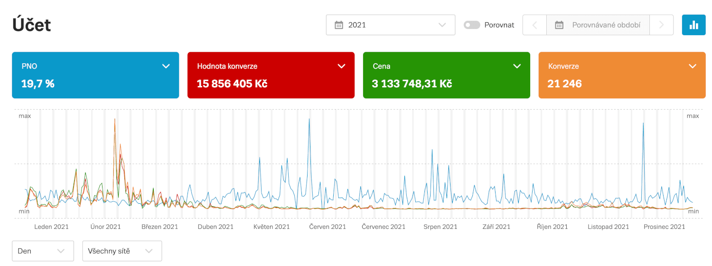Click the Porovnávané období input field

[606, 25]
